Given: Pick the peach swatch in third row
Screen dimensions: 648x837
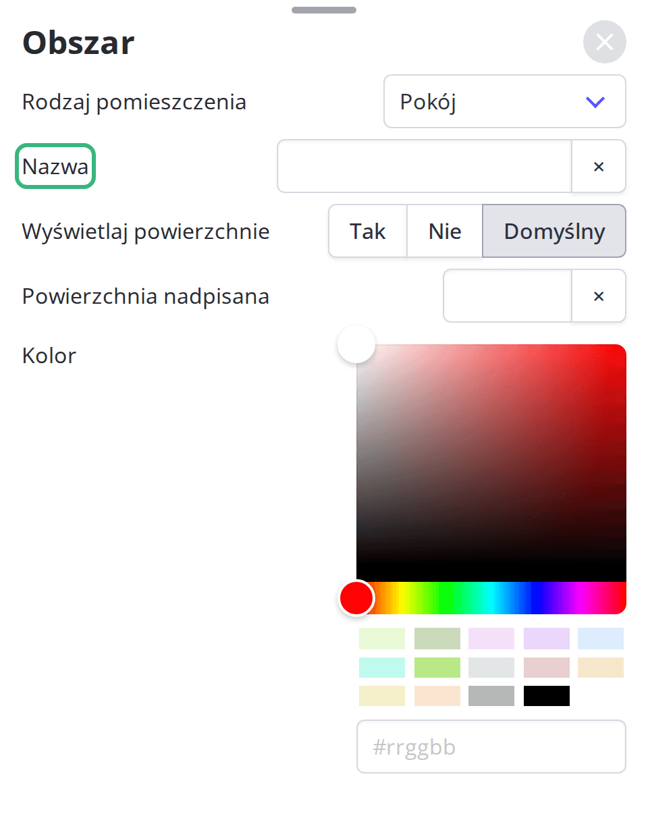Looking at the screenshot, I should (x=437, y=696).
